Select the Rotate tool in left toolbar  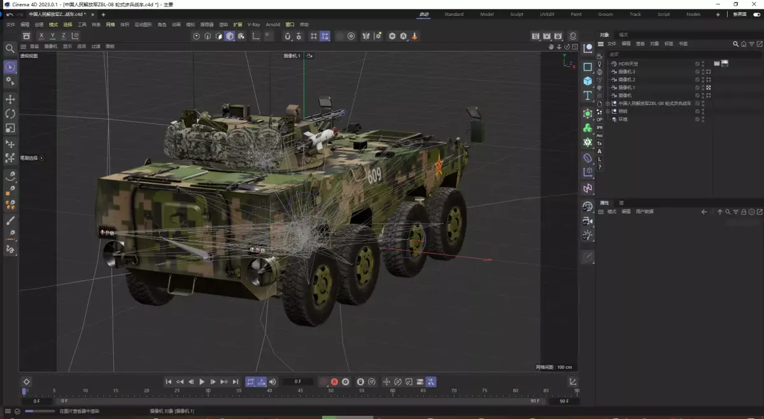(10, 114)
